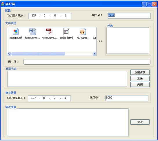The width and height of the screenshot is (158, 141).
Task: Click the UDP port field showing 8000
Action: (127, 98)
